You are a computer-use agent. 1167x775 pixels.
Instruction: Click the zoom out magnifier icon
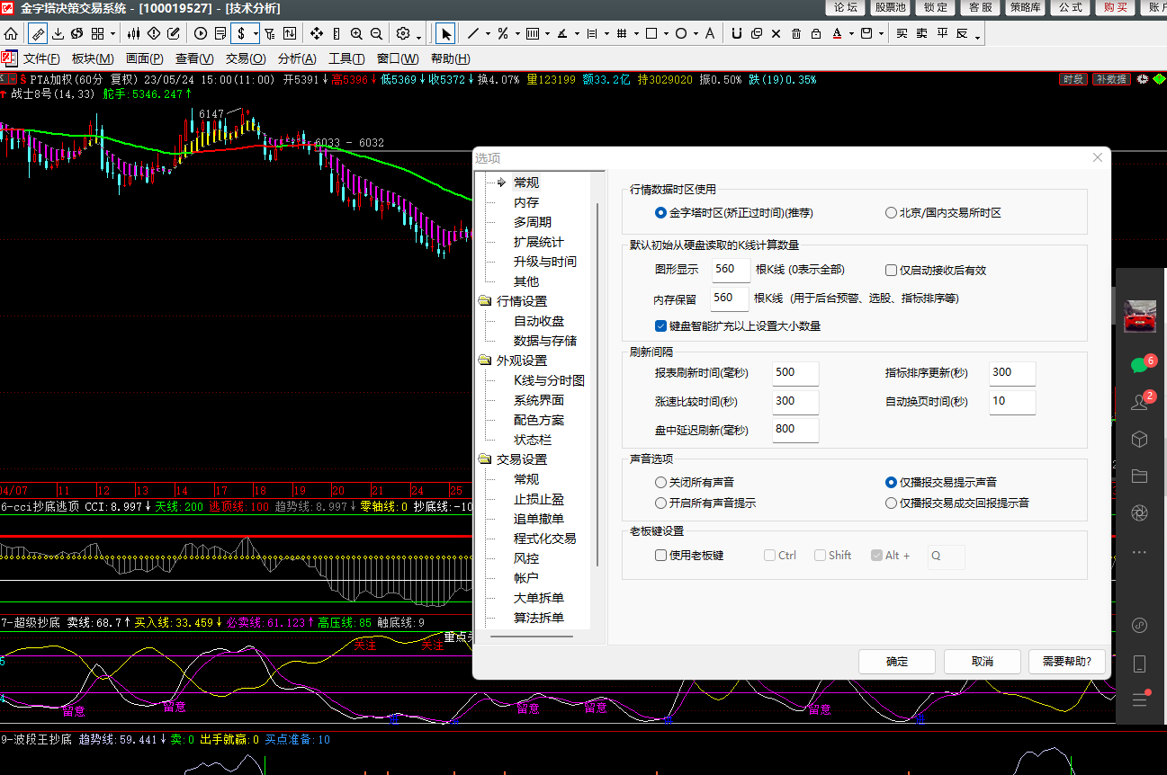pyautogui.click(x=376, y=34)
